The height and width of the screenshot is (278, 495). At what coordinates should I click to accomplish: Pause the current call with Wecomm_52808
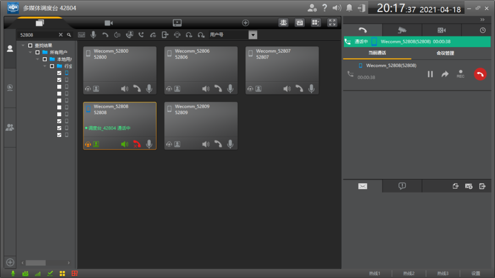(430, 74)
